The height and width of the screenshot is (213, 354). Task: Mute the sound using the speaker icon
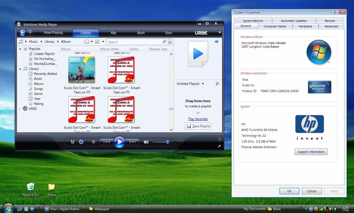[147, 142]
